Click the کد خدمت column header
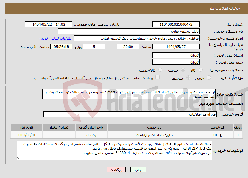This screenshot has height=178, width=248. [217, 127]
